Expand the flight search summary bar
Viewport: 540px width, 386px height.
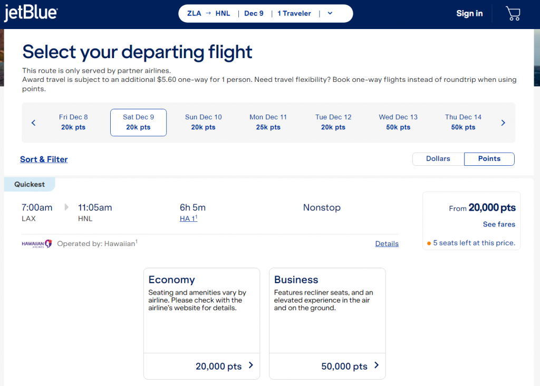coord(331,13)
